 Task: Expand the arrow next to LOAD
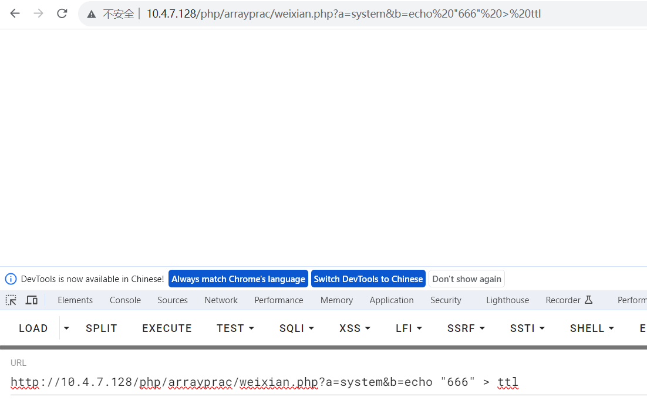[66, 328]
